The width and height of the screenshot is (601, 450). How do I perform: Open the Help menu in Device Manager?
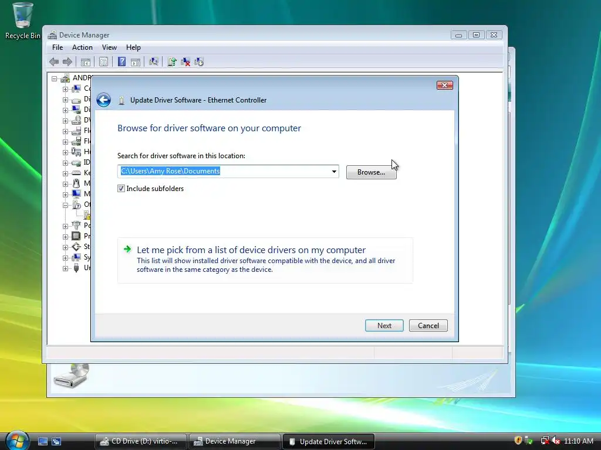click(133, 47)
